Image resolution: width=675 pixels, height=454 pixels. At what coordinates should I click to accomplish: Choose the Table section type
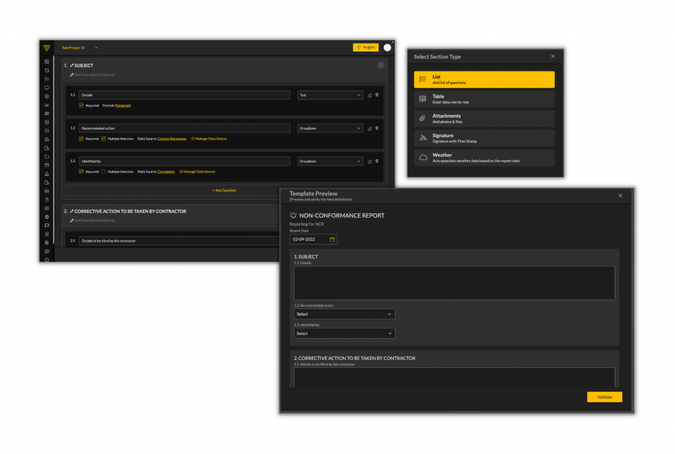click(484, 99)
